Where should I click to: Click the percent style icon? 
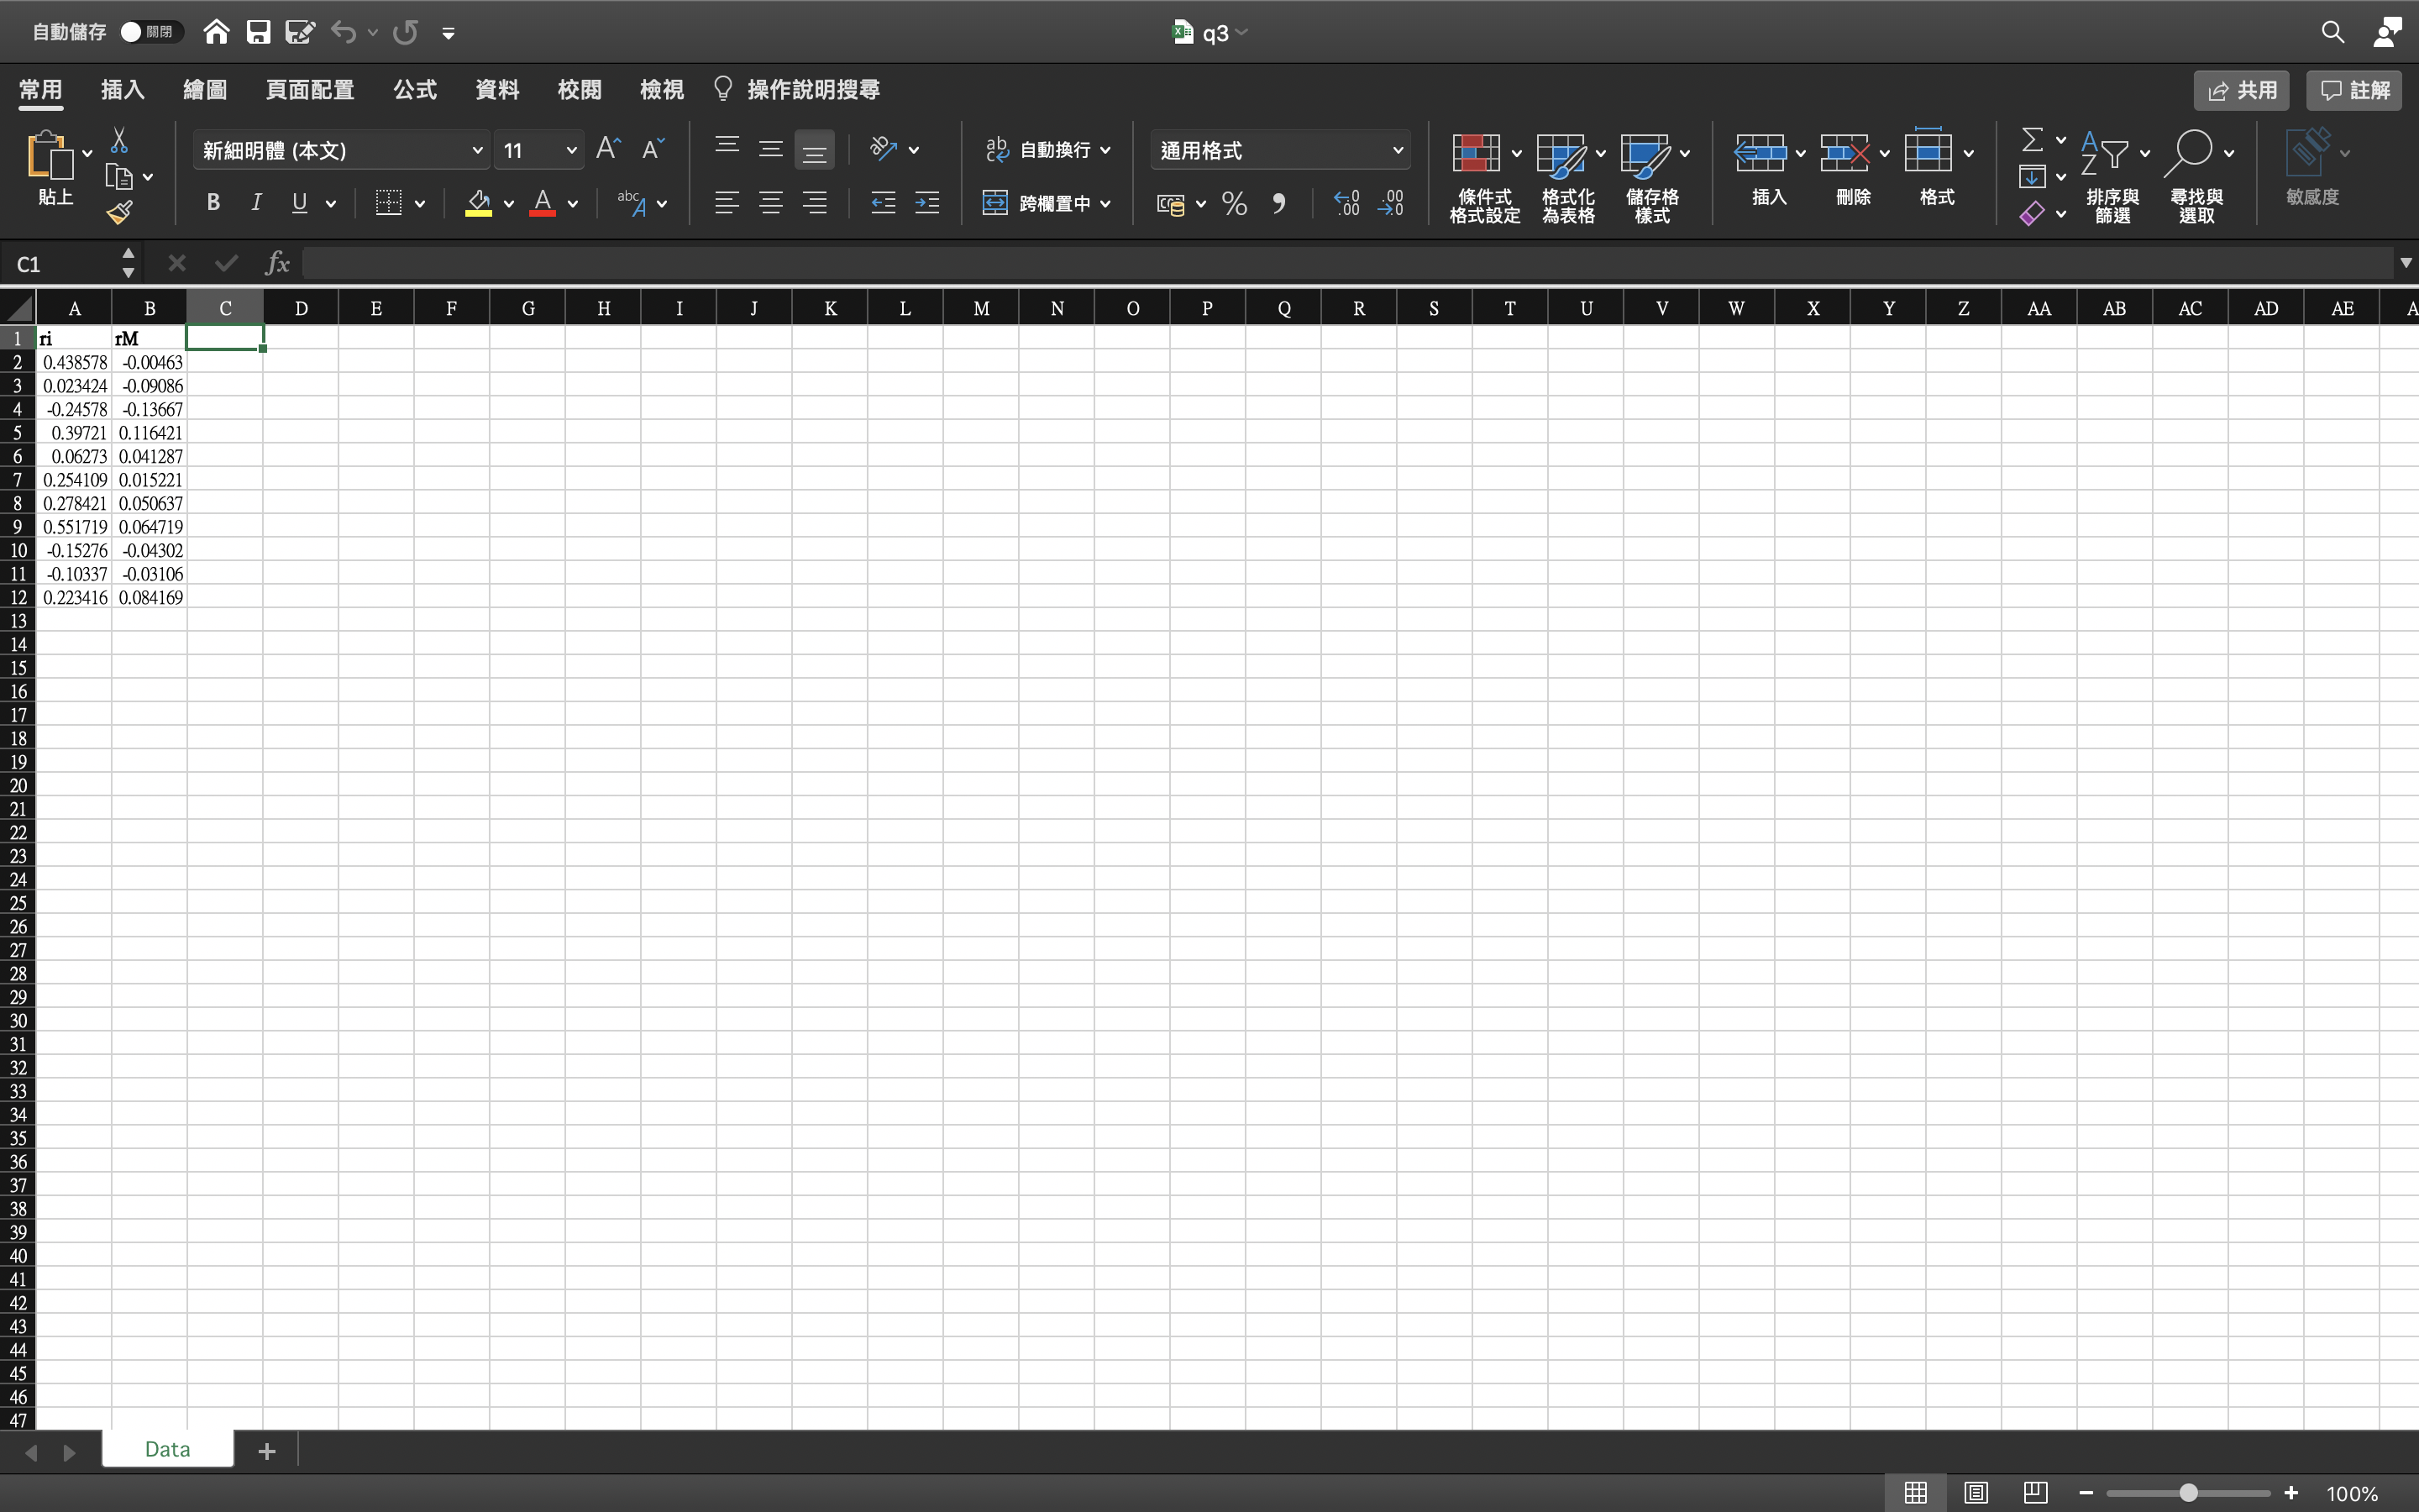coord(1235,204)
